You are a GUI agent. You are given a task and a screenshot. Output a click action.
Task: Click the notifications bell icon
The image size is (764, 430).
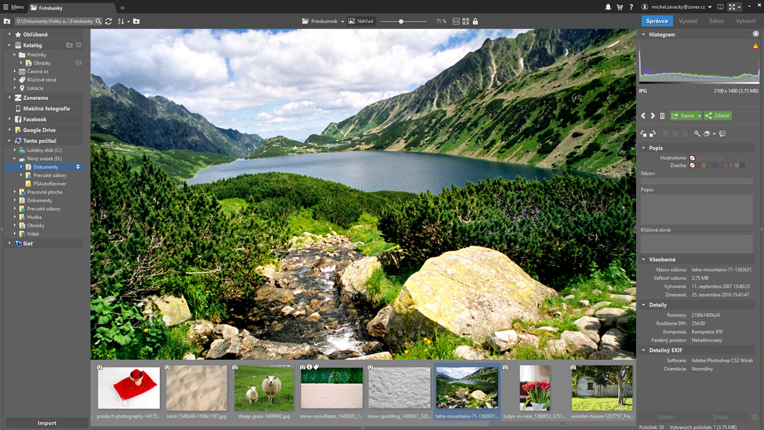click(x=608, y=7)
